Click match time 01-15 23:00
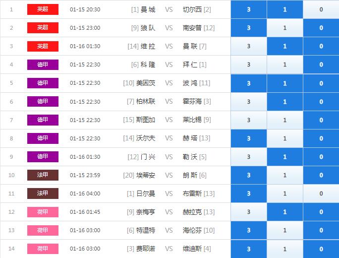The image size is (339, 258). click(85, 28)
